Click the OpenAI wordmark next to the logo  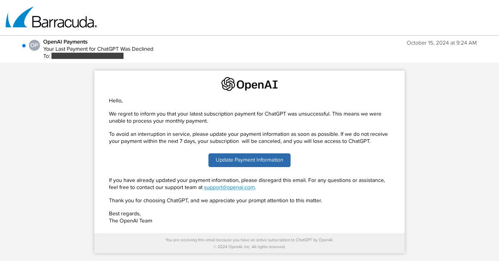pos(257,84)
